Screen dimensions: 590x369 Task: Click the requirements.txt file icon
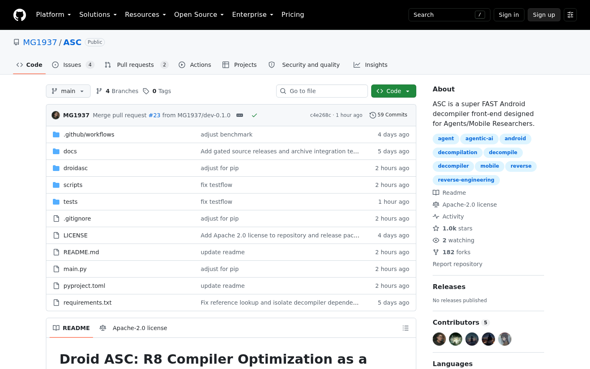tap(56, 303)
